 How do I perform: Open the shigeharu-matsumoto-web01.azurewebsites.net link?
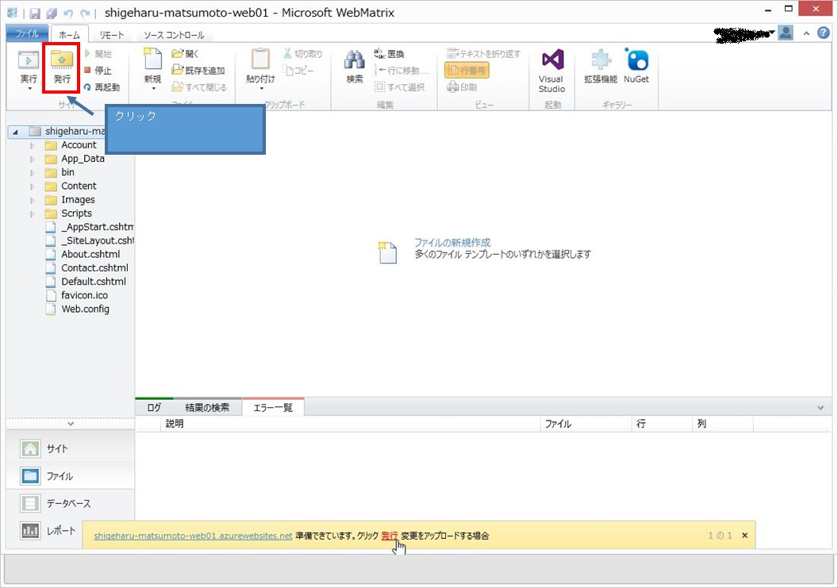click(x=193, y=536)
